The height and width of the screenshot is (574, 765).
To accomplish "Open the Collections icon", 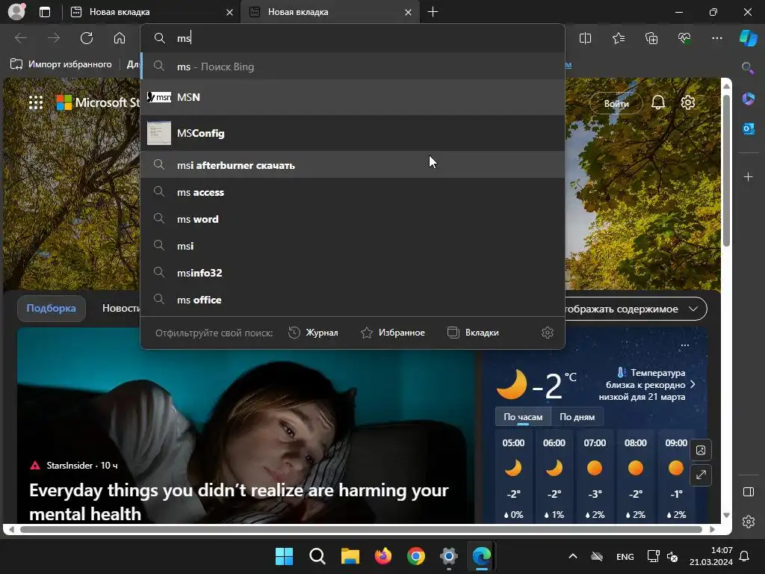I will pos(651,38).
